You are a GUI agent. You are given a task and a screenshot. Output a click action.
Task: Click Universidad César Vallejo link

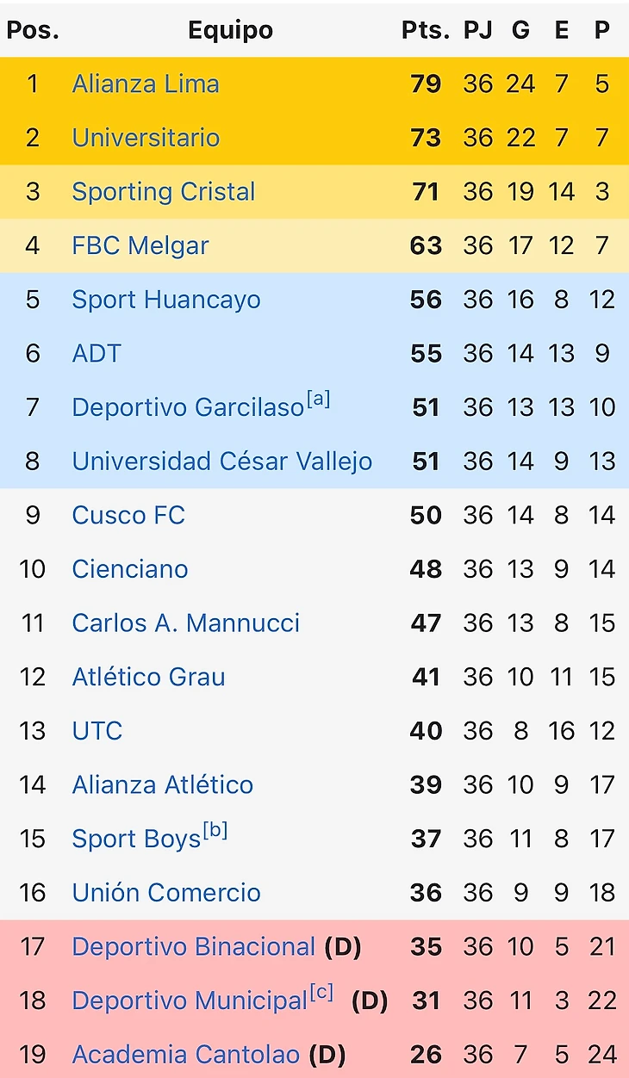[x=222, y=462]
